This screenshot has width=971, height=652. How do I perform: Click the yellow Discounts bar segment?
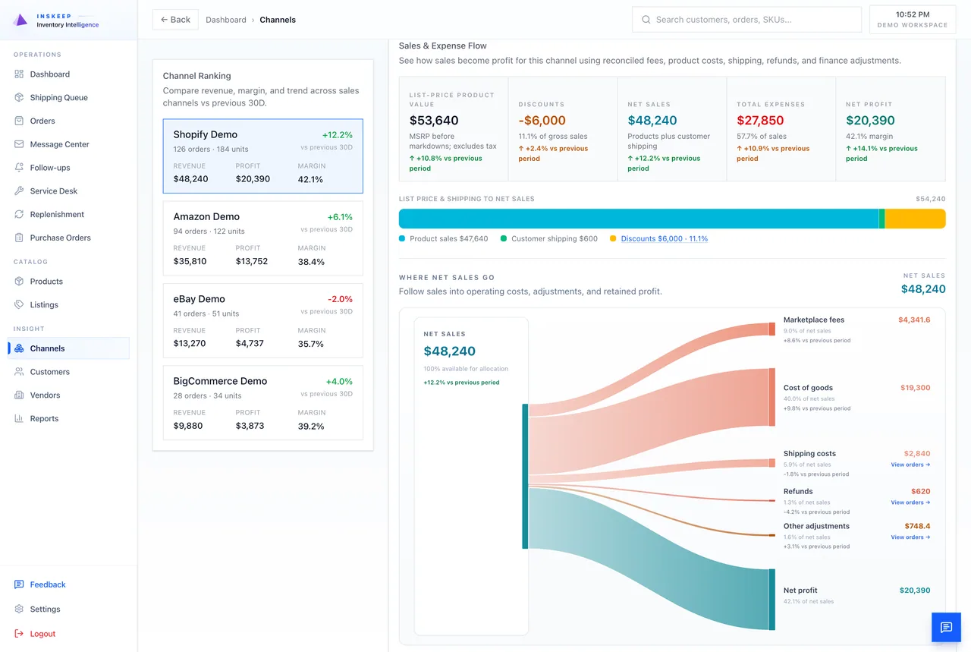click(916, 219)
